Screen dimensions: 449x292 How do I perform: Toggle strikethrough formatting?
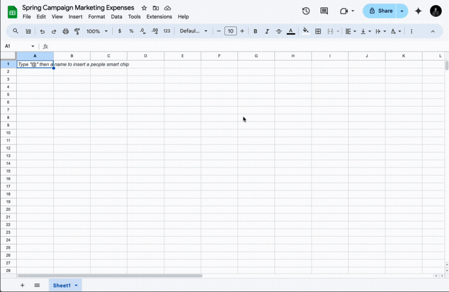(x=279, y=31)
